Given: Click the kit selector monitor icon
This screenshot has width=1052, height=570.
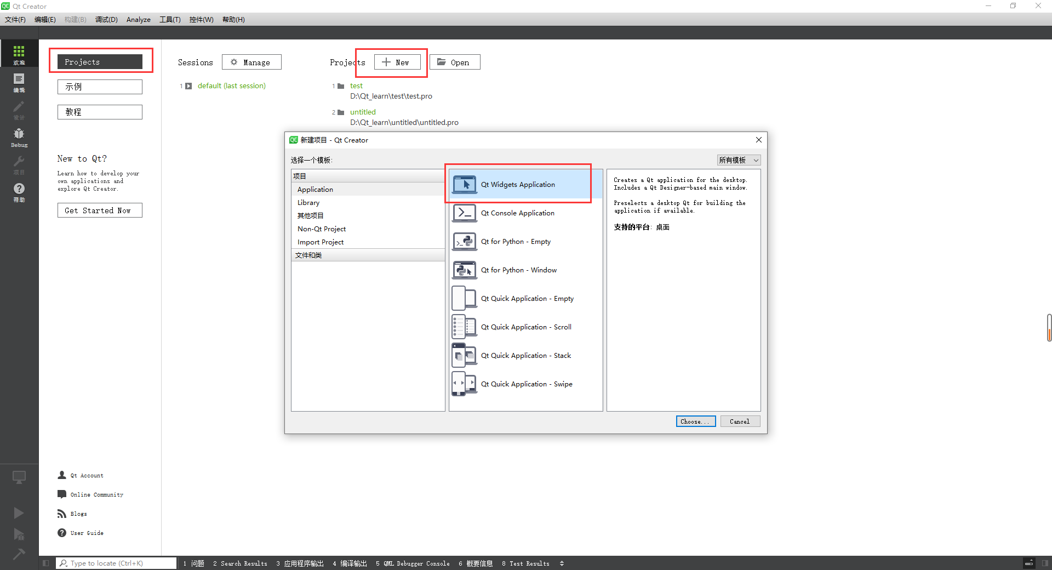Looking at the screenshot, I should 19,477.
